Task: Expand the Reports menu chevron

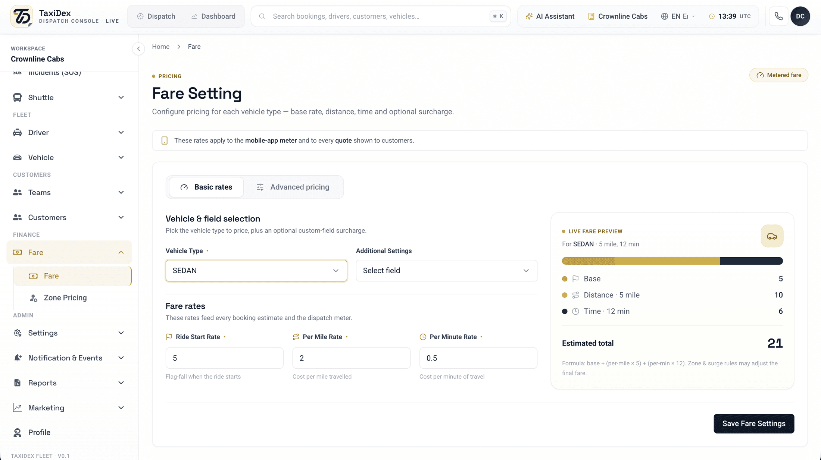Action: point(121,383)
